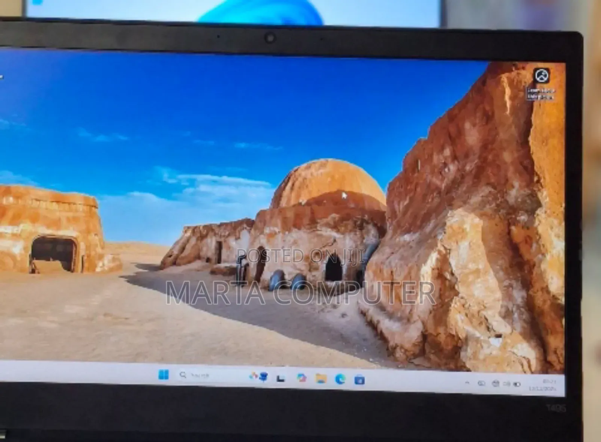This screenshot has width=601, height=442.
Task: Open the Task View taskbar icon
Action: pyautogui.click(x=280, y=379)
